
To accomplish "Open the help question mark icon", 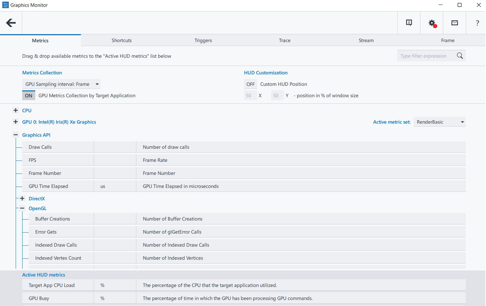I will (477, 23).
